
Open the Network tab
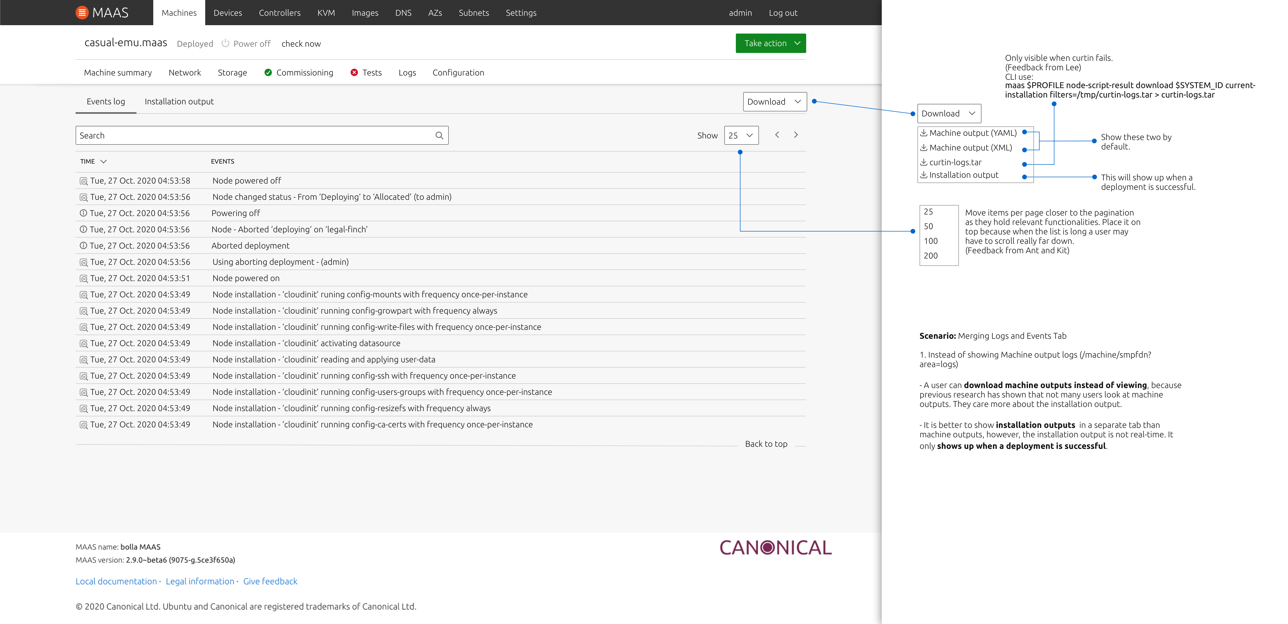184,72
